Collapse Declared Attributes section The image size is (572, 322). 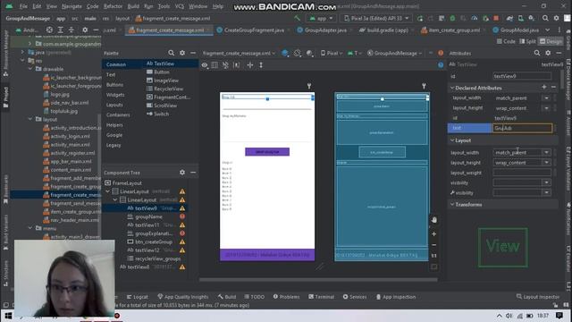(452, 88)
